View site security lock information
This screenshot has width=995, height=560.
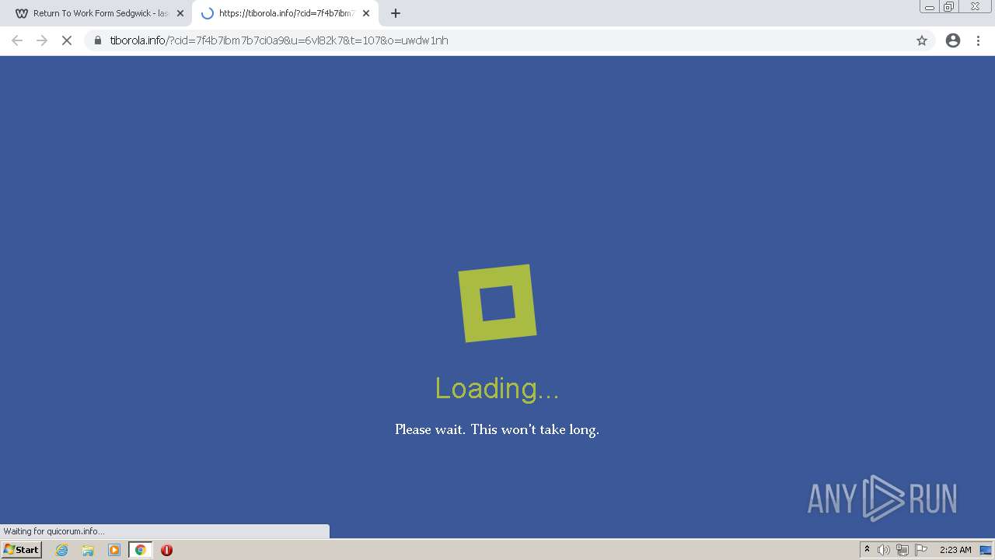pyautogui.click(x=98, y=40)
